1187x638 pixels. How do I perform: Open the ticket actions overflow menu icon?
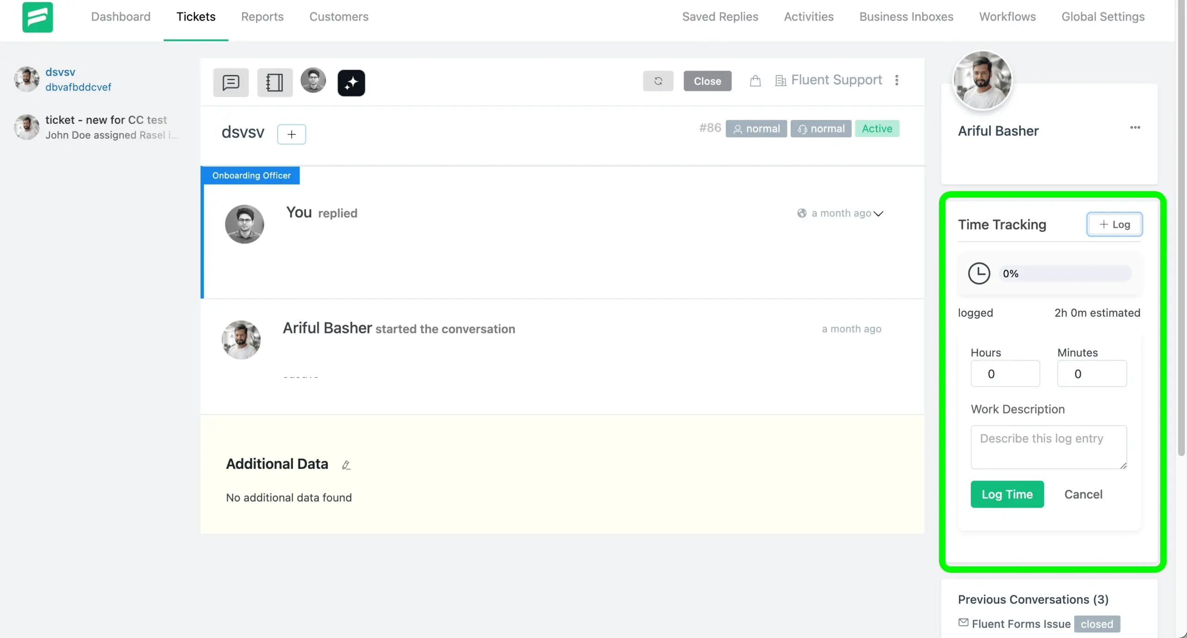(x=896, y=80)
